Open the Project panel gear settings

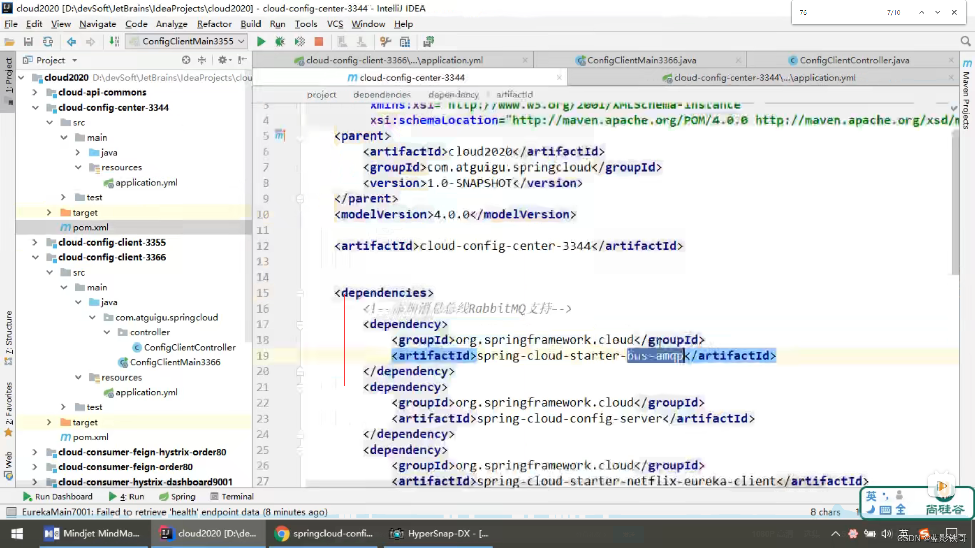pos(224,60)
